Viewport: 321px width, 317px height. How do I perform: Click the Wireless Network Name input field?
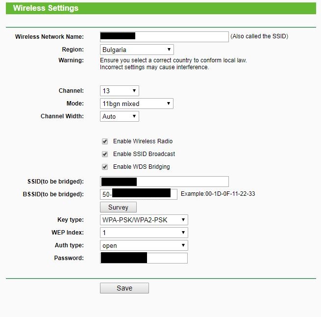pos(181,36)
